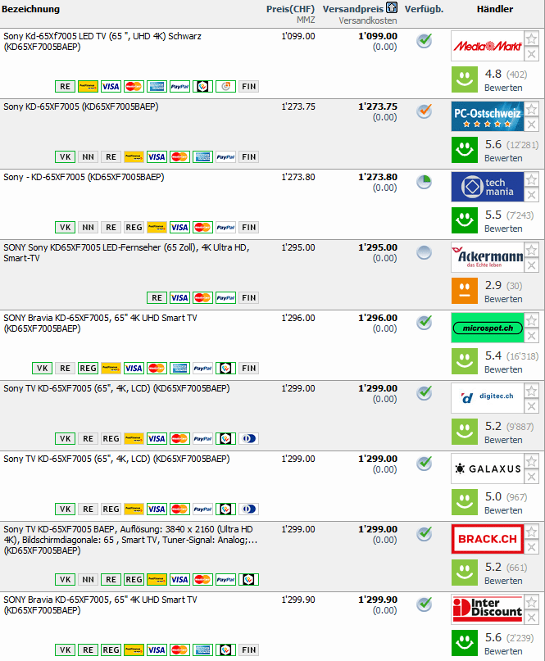Toggle the favorite star for Galaxus
545x661 pixels.
tap(532, 461)
